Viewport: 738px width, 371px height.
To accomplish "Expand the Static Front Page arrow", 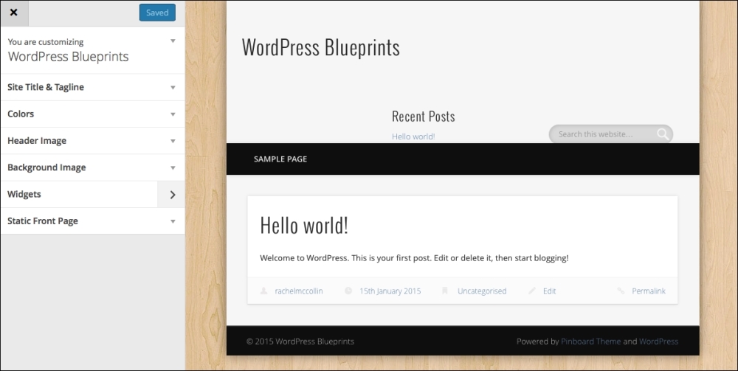I will coord(173,221).
